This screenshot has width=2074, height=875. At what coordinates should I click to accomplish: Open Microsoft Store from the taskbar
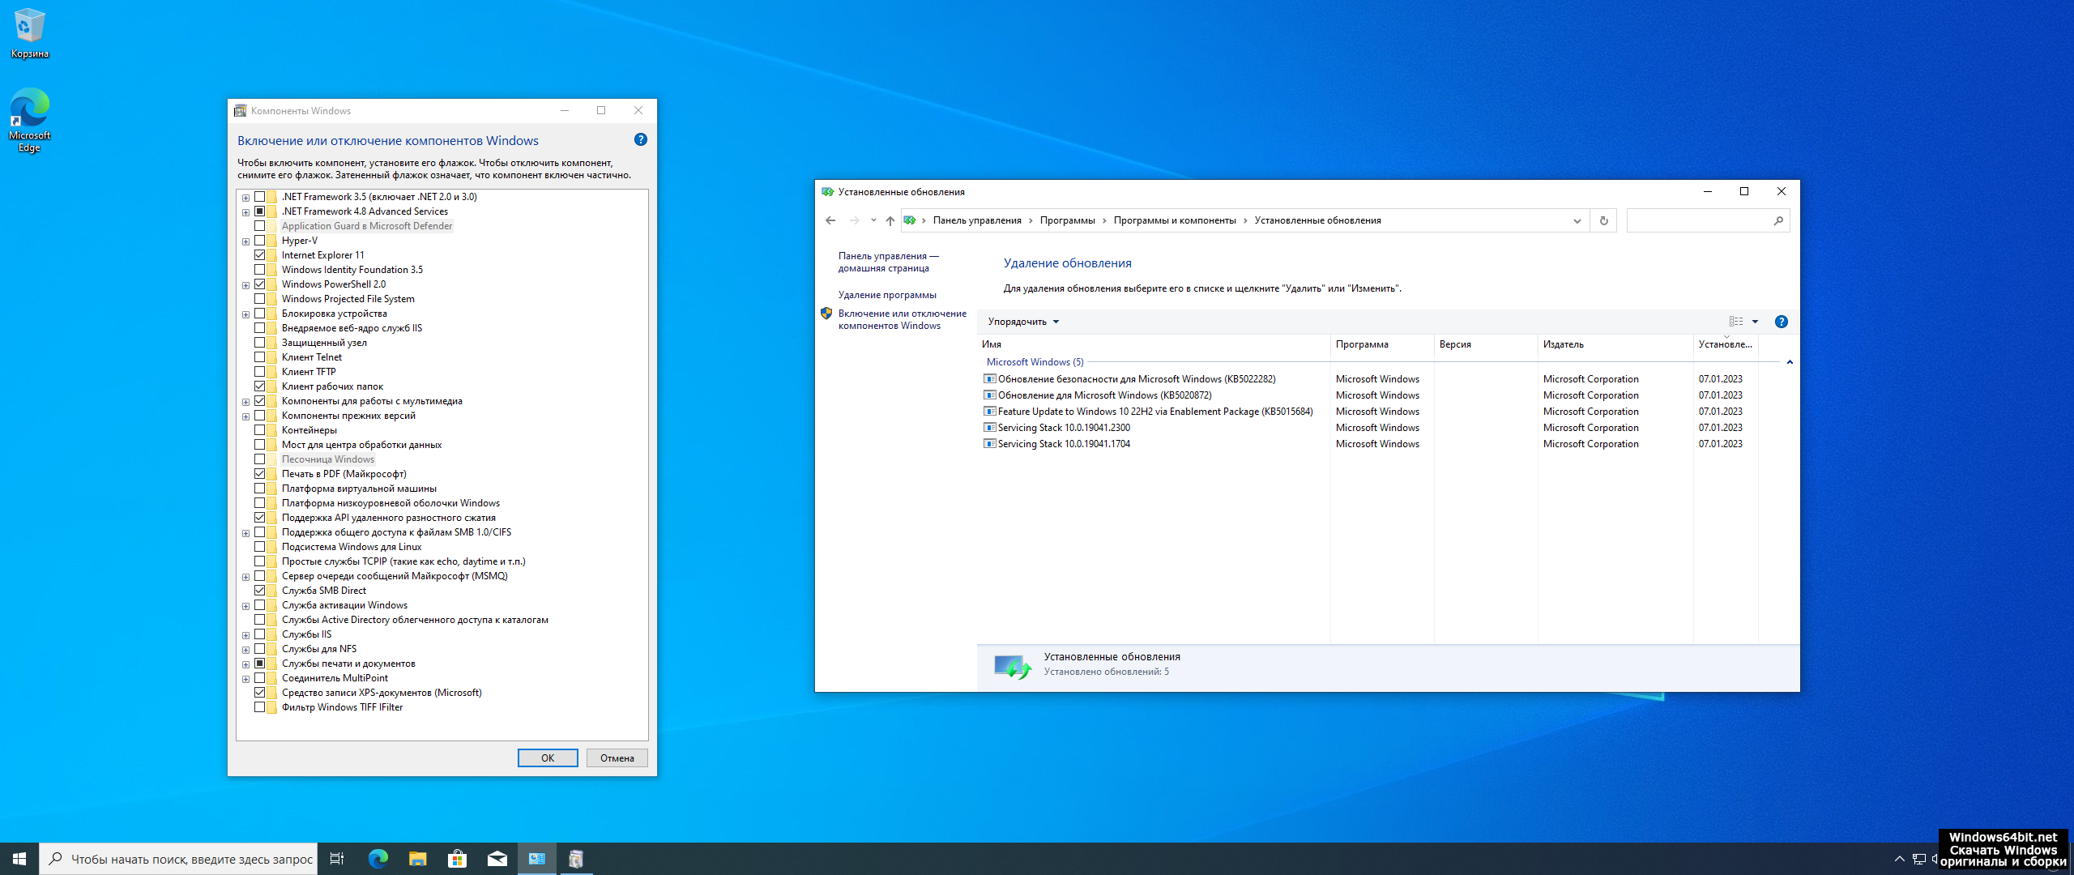click(x=457, y=859)
